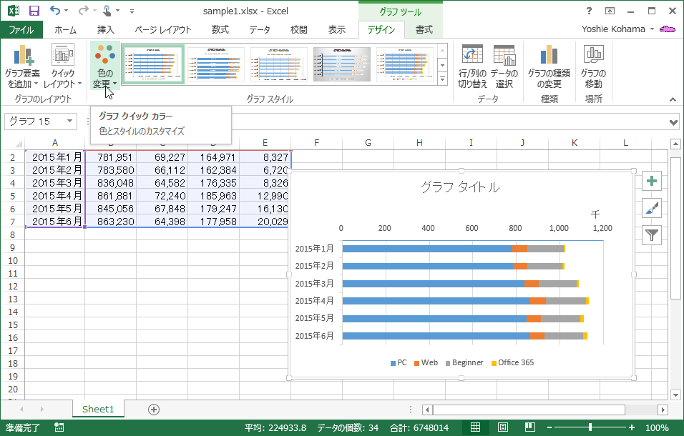Select the first chart style thumbnail
The image size is (684, 436).
click(153, 64)
